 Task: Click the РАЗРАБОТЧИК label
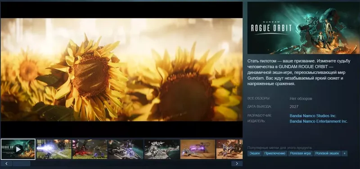click(x=260, y=116)
